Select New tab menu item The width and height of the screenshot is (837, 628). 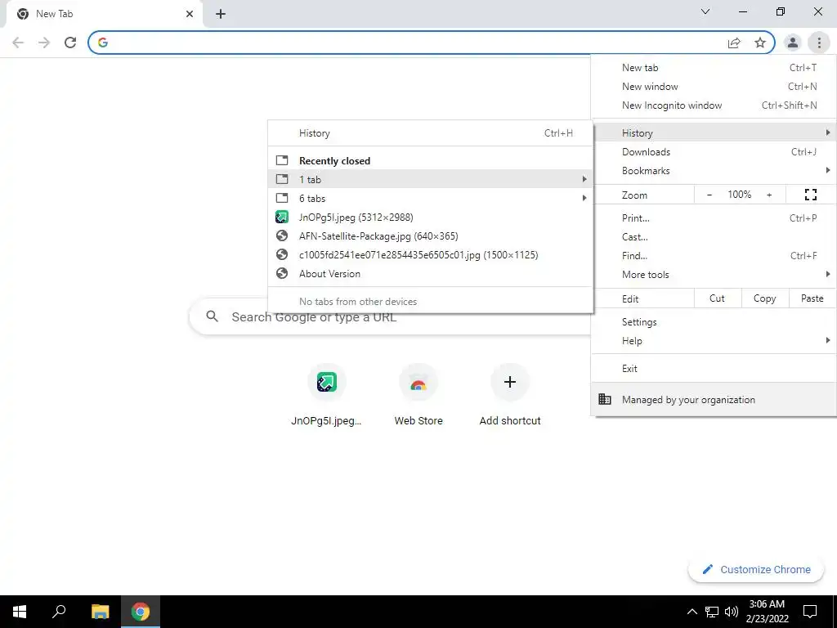(714, 68)
